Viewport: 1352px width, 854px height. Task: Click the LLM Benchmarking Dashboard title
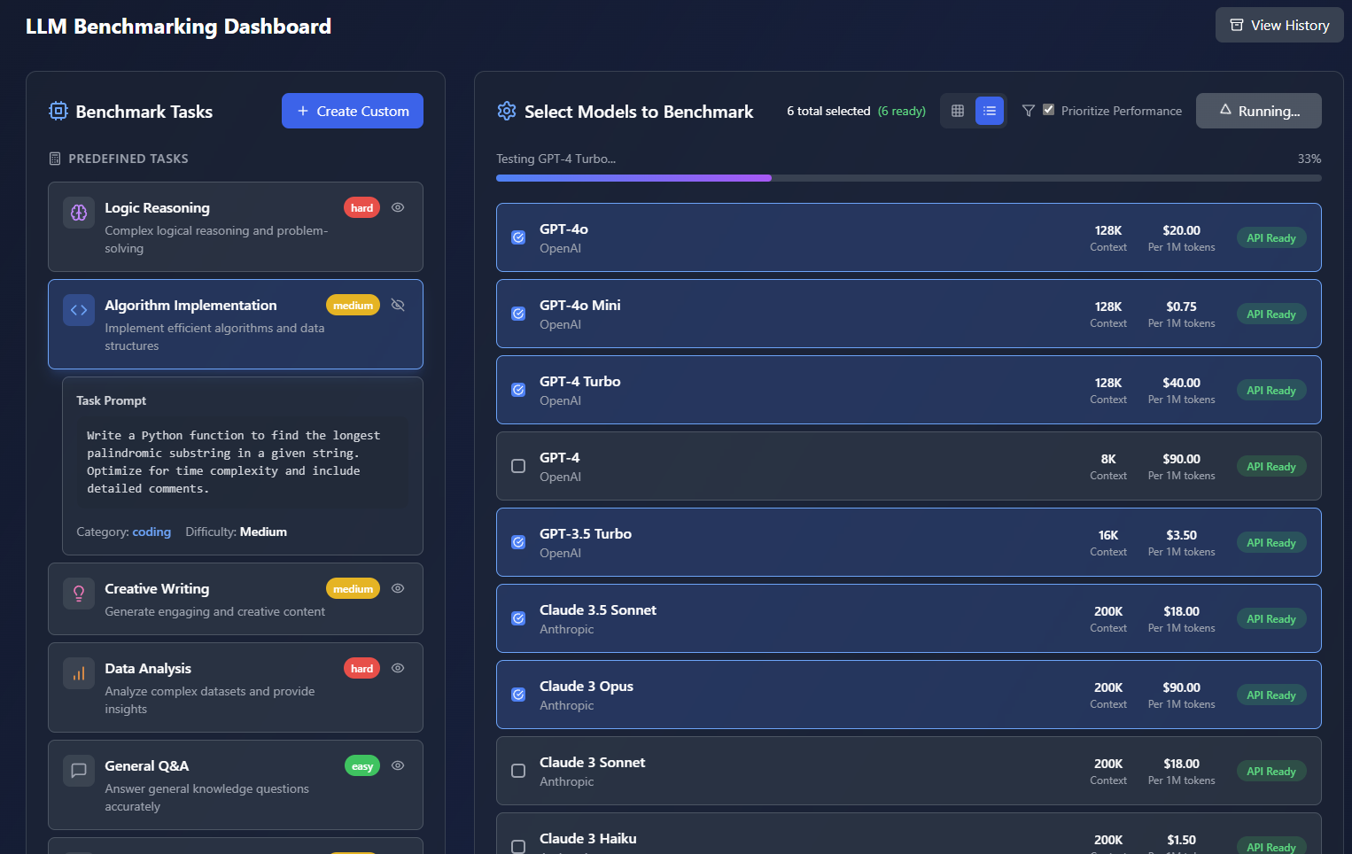pyautogui.click(x=178, y=27)
